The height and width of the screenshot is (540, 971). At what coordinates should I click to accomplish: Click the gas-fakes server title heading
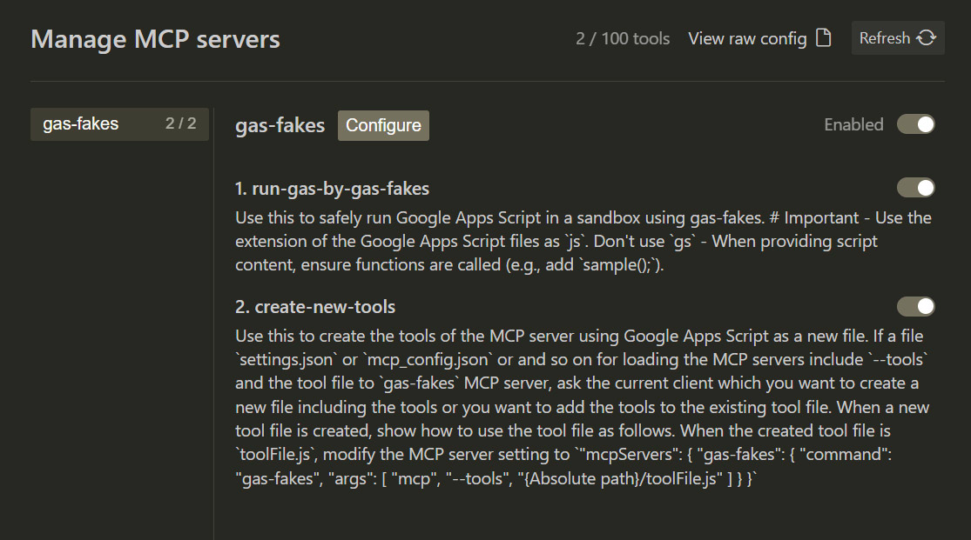click(x=280, y=125)
